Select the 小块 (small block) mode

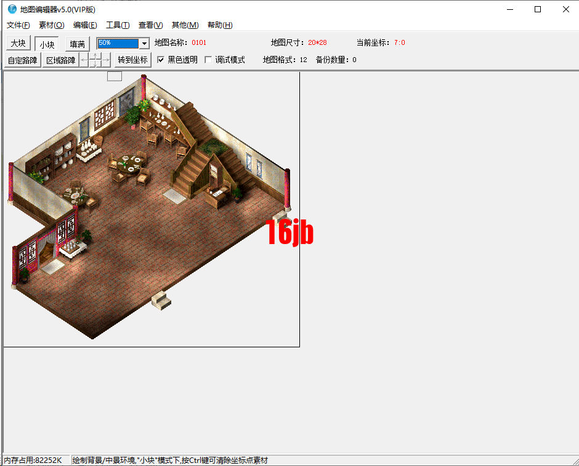[46, 44]
